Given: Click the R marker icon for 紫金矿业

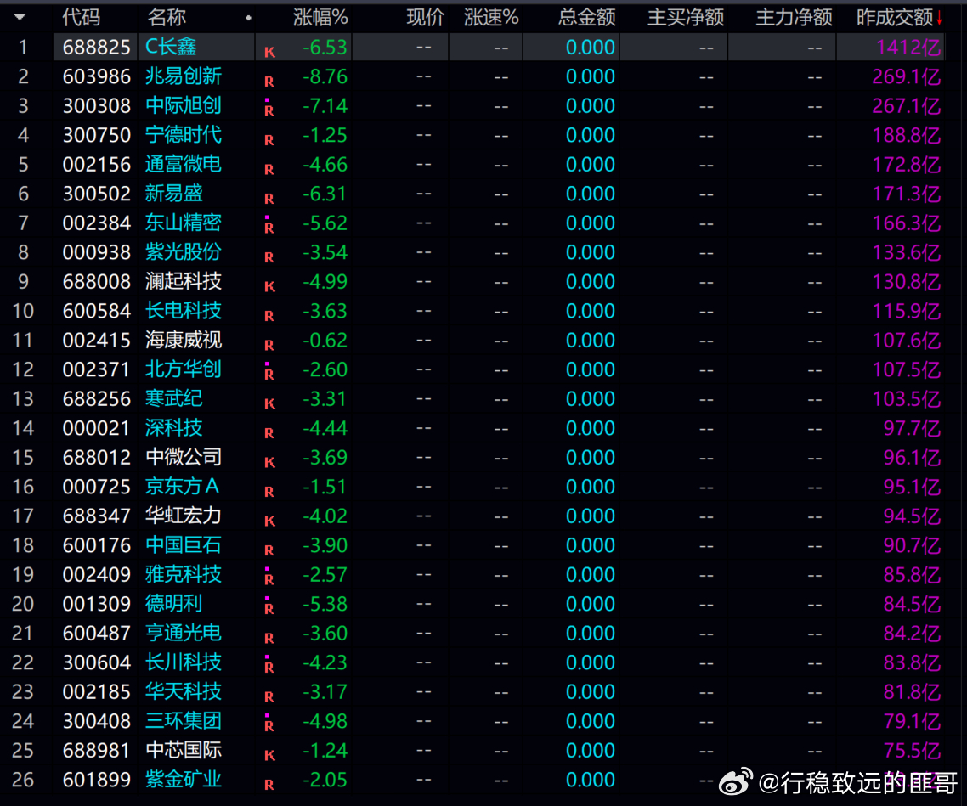Looking at the screenshot, I should (x=269, y=785).
